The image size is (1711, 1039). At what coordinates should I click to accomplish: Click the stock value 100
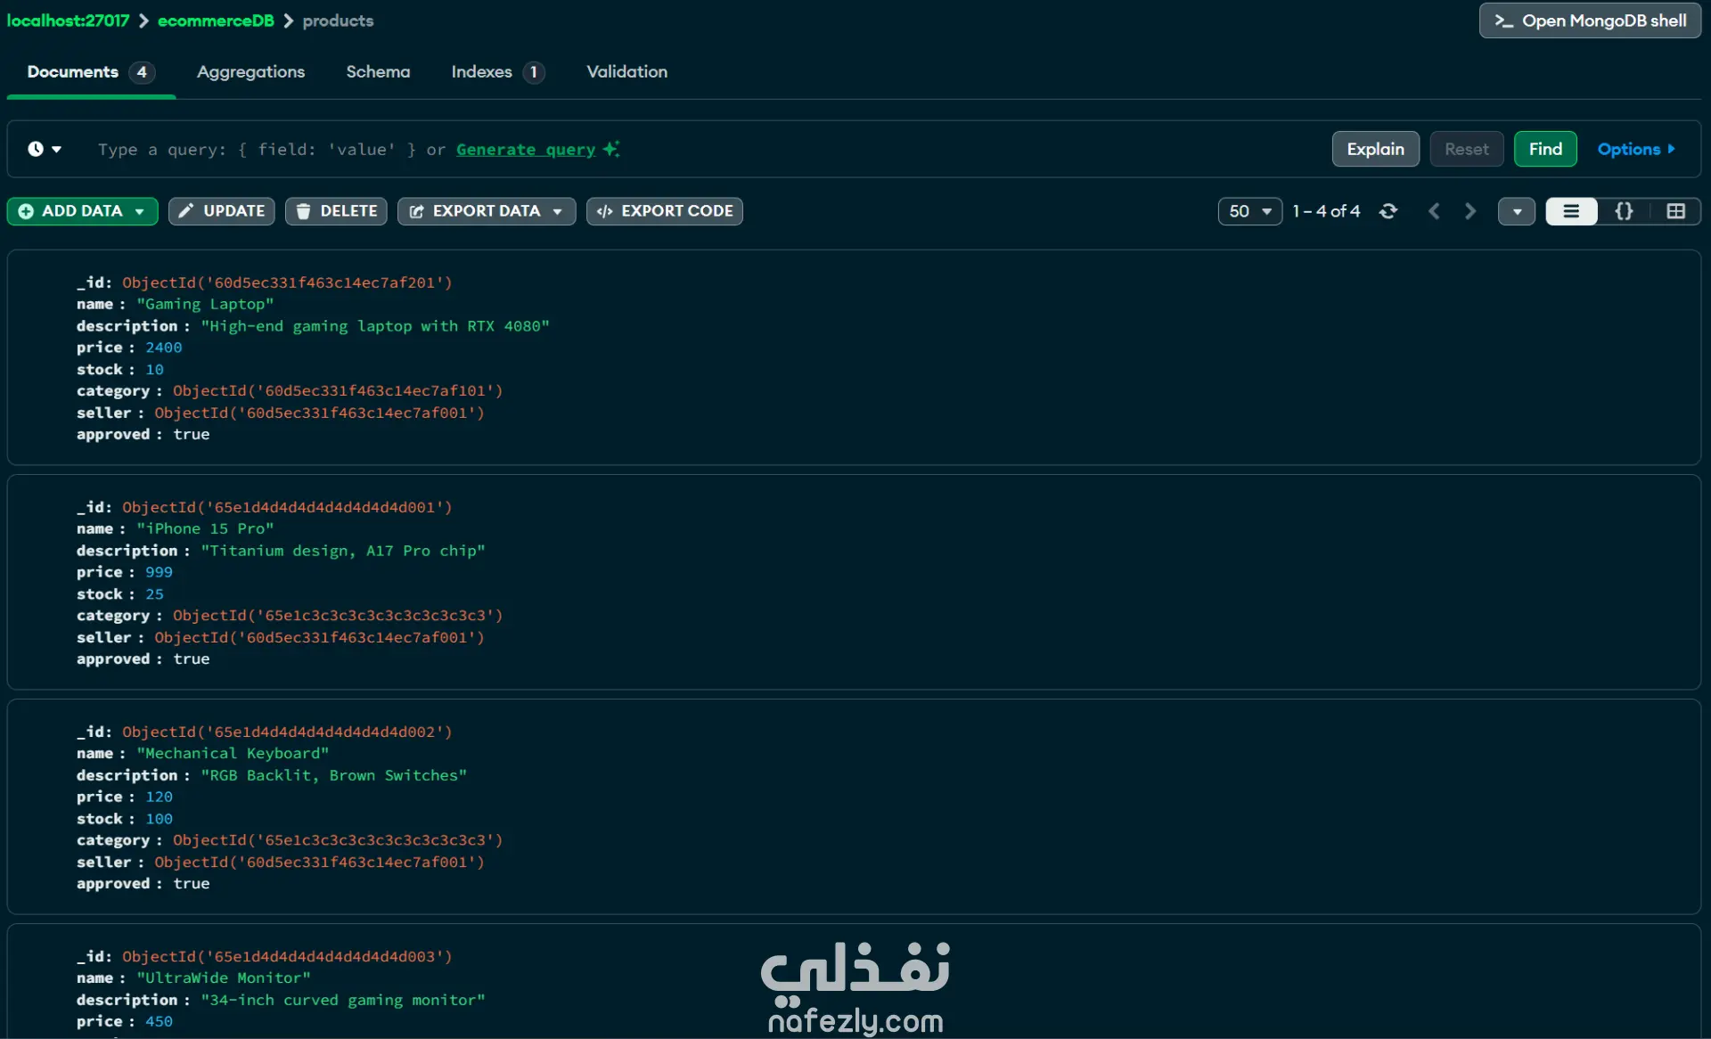160,818
